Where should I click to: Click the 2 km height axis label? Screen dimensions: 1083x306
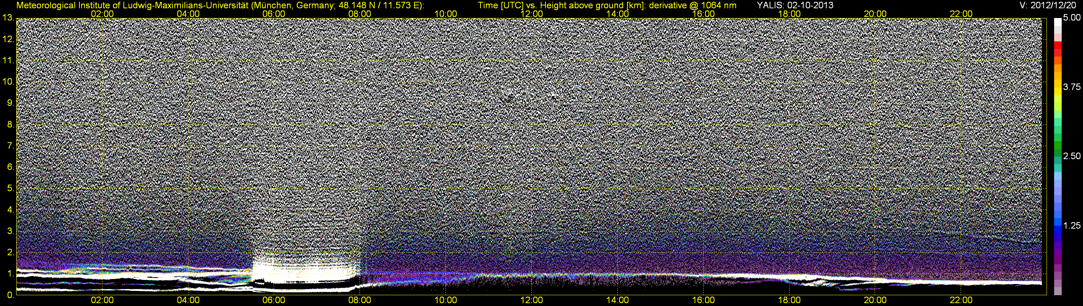[x=10, y=252]
